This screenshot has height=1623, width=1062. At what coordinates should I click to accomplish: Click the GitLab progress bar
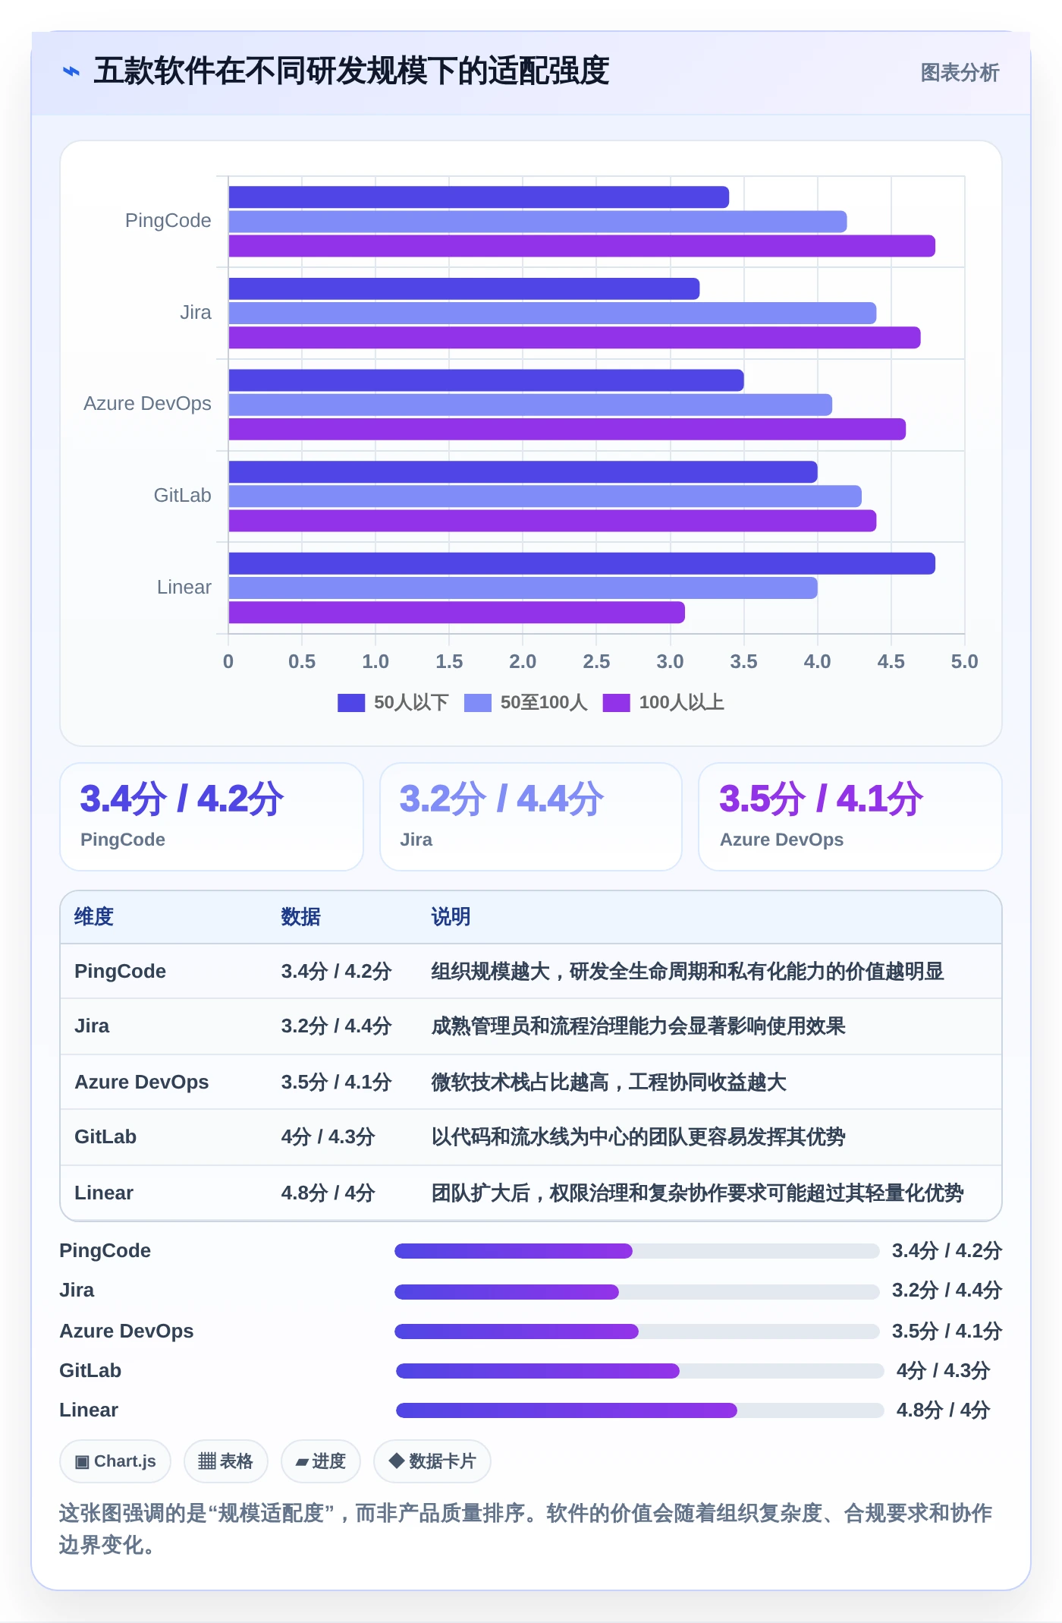tap(640, 1370)
